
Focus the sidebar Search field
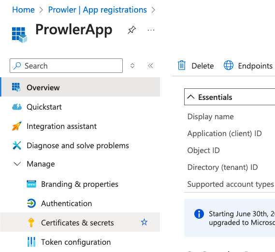point(66,66)
